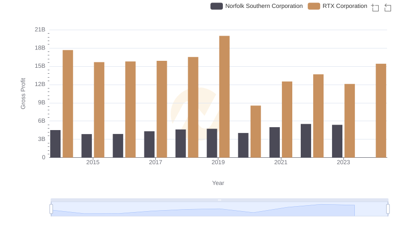Click the RTX Corporation 2020 bar
Screen dimensions: 397x228
pyautogui.click(x=256, y=132)
